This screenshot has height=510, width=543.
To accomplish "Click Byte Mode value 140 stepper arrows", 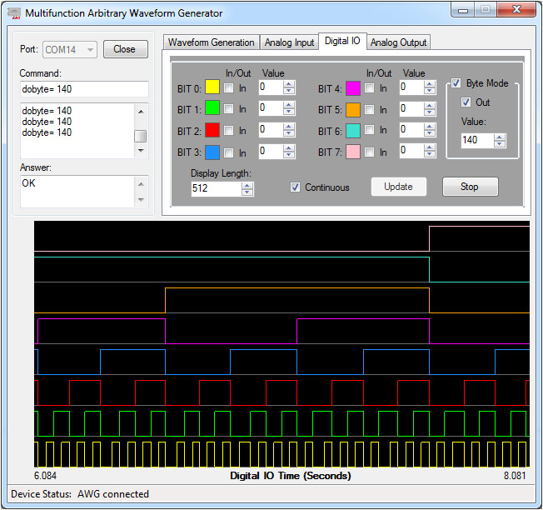I will click(x=500, y=141).
